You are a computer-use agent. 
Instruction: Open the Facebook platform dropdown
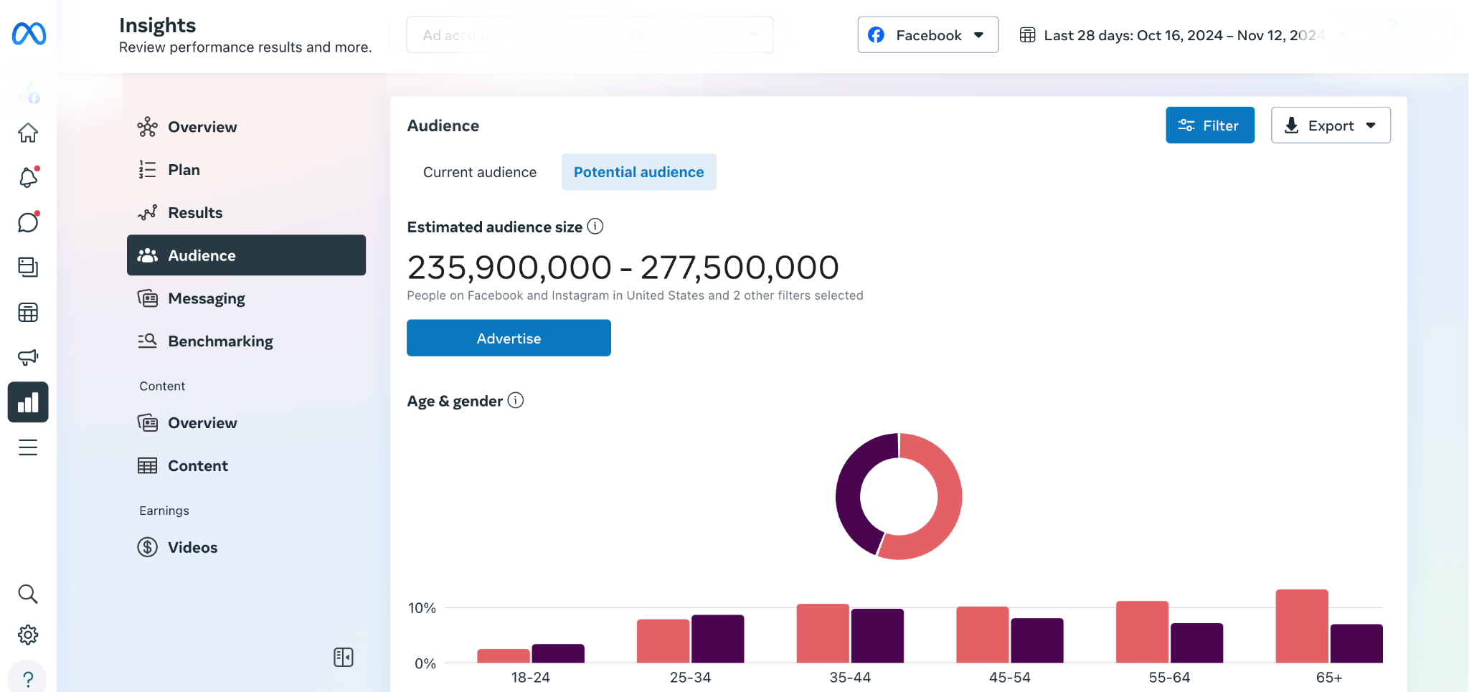coord(927,34)
